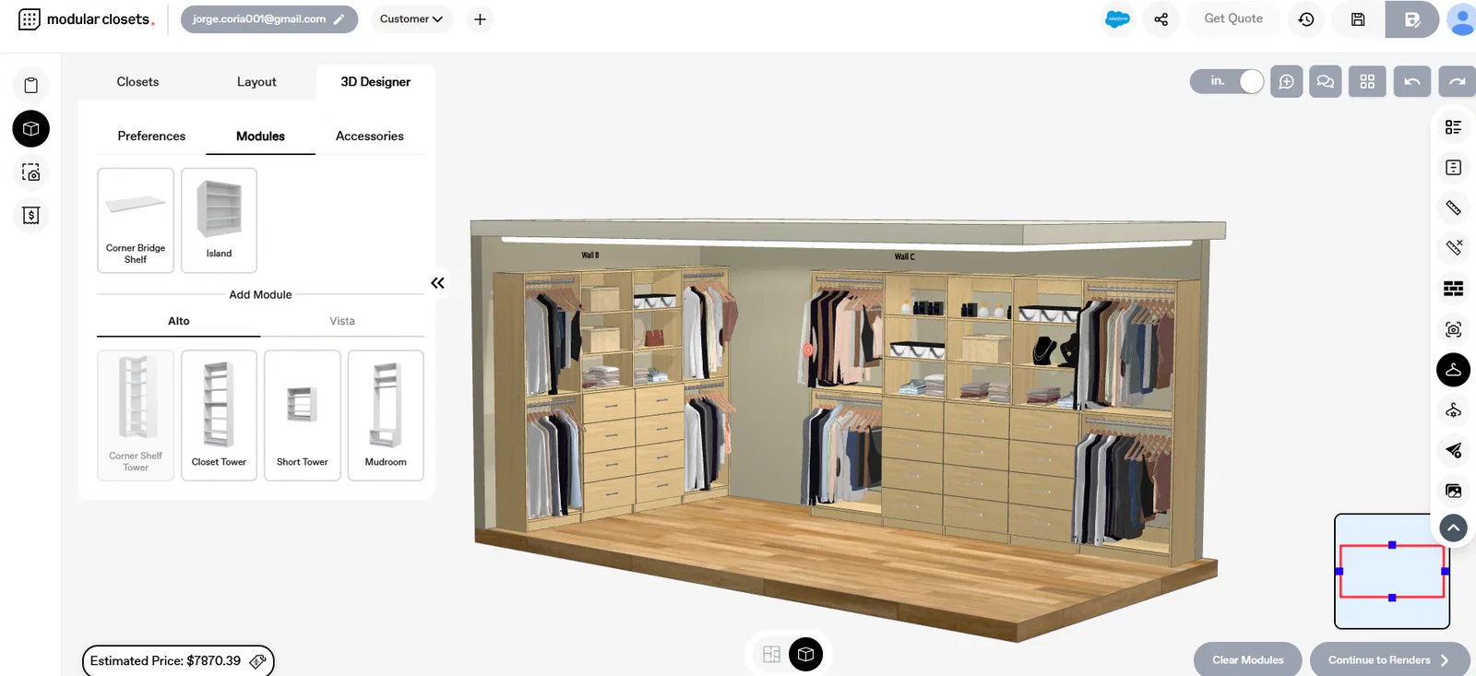Open the pricing dollar icon in left sidebar
This screenshot has width=1476, height=676.
[x=30, y=216]
